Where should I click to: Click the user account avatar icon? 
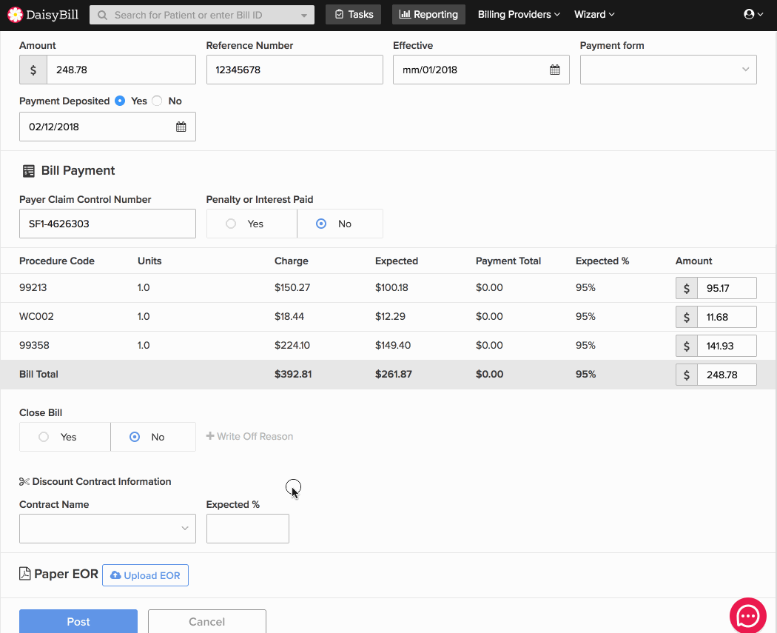click(x=750, y=14)
